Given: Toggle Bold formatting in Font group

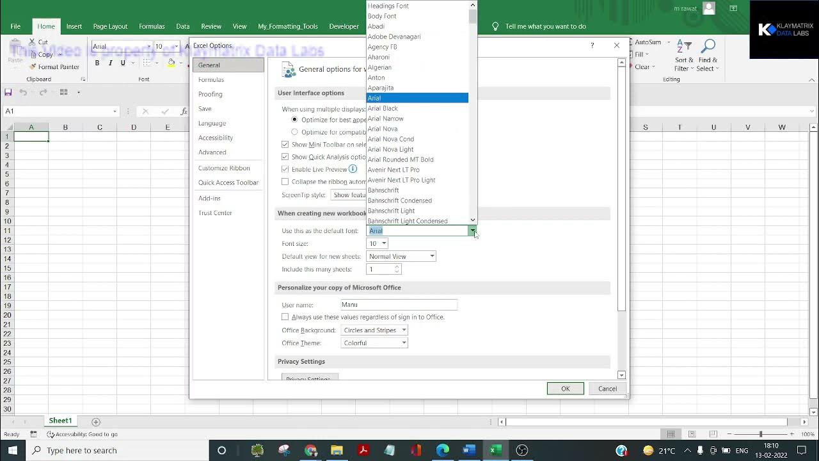Looking at the screenshot, I should tap(97, 63).
